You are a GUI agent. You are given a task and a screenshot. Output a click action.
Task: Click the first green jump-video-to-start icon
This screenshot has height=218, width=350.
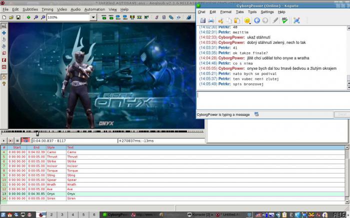point(104,17)
